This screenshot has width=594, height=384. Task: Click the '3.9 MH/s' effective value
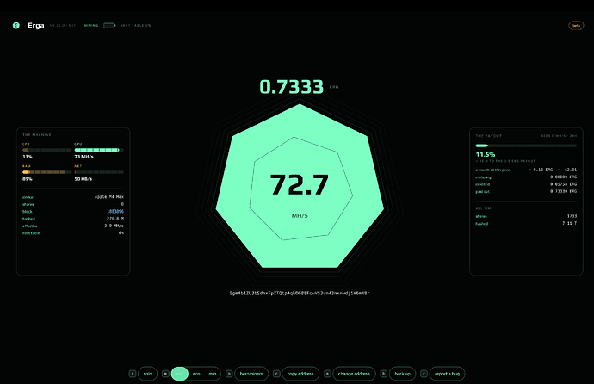(x=114, y=226)
